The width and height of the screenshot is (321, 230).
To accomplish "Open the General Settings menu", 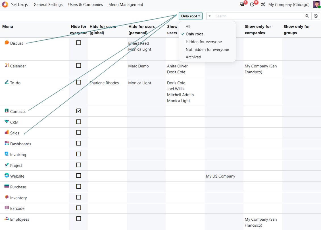I will [x=48, y=5].
